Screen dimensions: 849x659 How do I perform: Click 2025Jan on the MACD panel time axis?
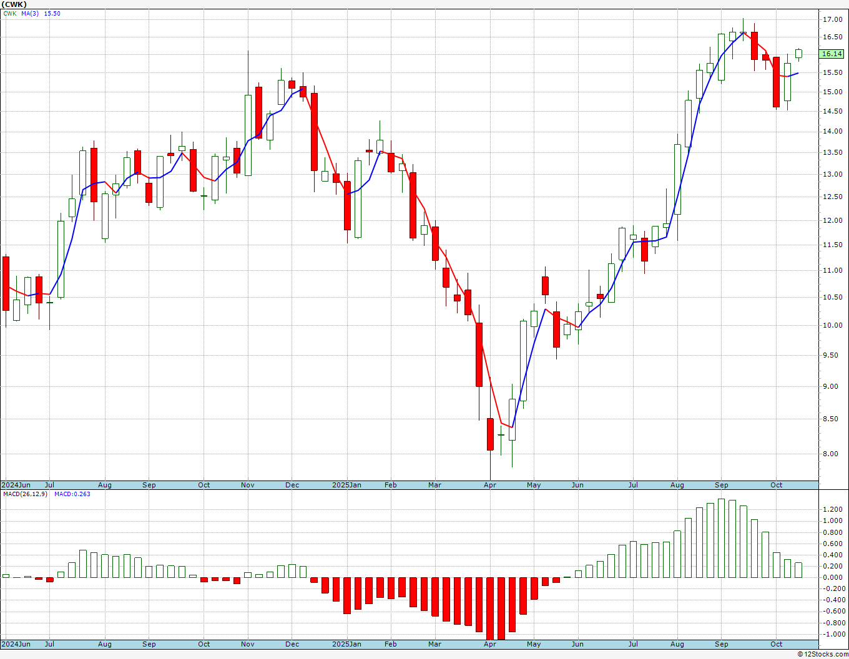click(346, 644)
